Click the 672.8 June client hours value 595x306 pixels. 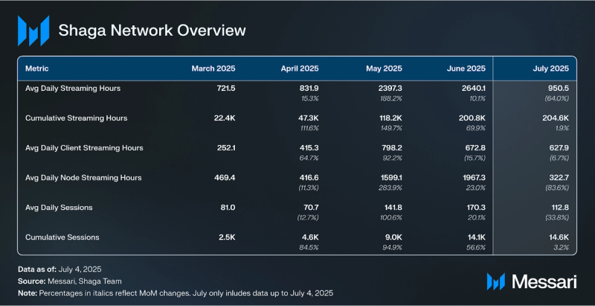pyautogui.click(x=475, y=148)
